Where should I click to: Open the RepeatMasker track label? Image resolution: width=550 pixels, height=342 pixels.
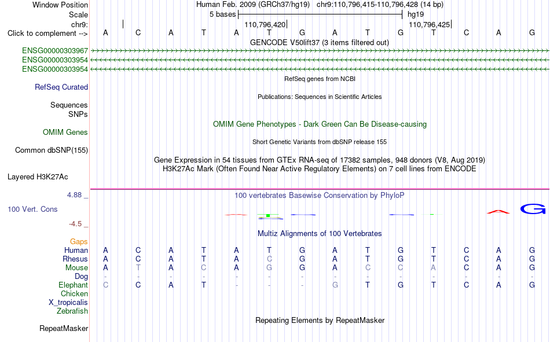click(x=64, y=328)
